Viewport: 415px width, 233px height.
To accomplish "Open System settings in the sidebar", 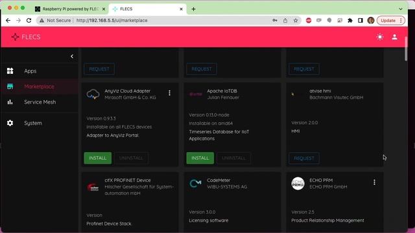I will tap(40, 123).
